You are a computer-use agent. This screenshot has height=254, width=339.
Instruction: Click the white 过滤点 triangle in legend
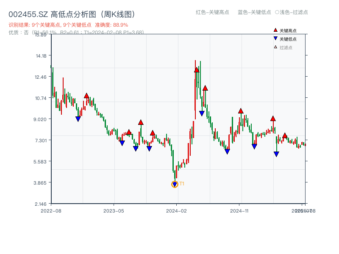(x=275, y=47)
